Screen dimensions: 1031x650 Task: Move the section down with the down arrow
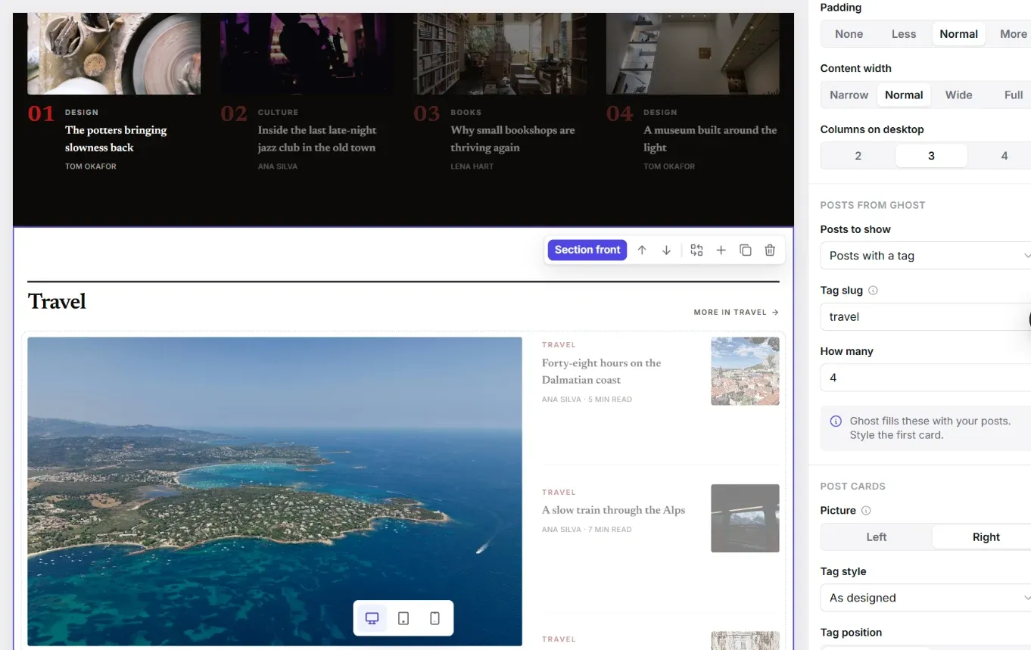[x=666, y=250]
